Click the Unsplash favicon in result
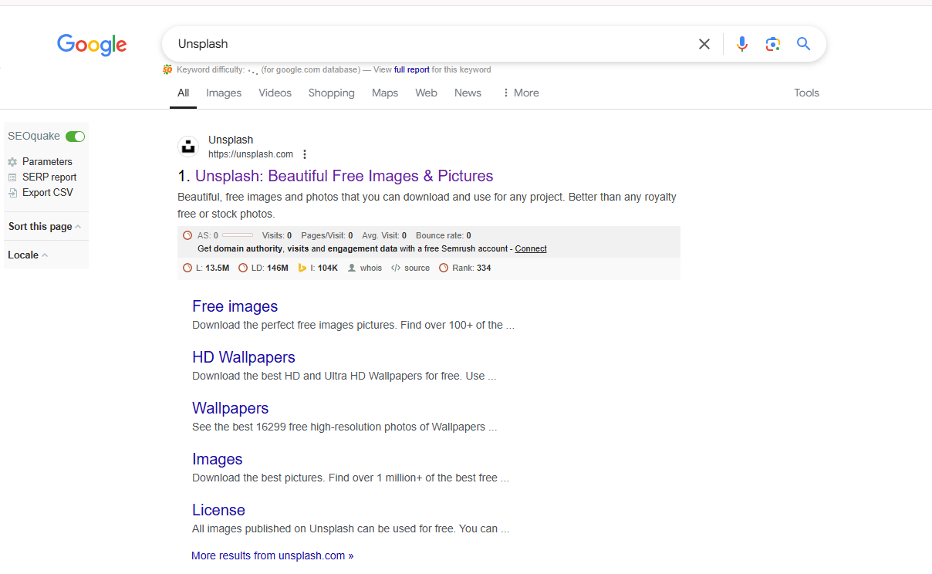Image resolution: width=932 pixels, height=574 pixels. 188,147
